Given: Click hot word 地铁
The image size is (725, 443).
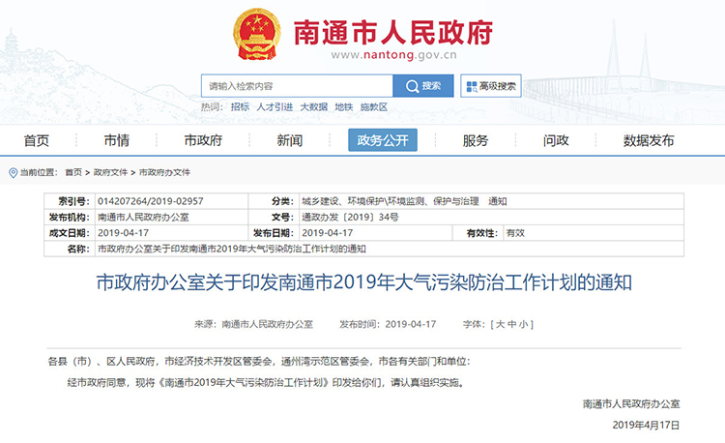Looking at the screenshot, I should click(343, 107).
